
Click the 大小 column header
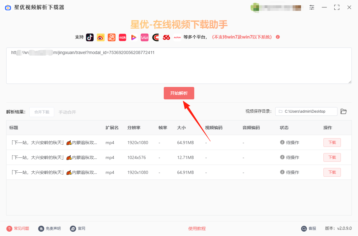(x=181, y=128)
